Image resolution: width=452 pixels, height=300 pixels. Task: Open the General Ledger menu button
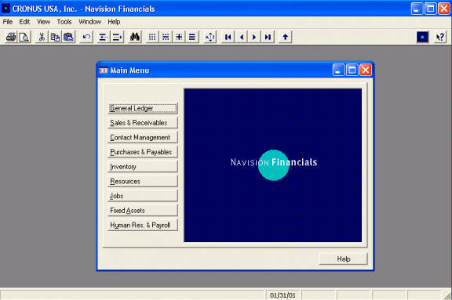pos(143,108)
